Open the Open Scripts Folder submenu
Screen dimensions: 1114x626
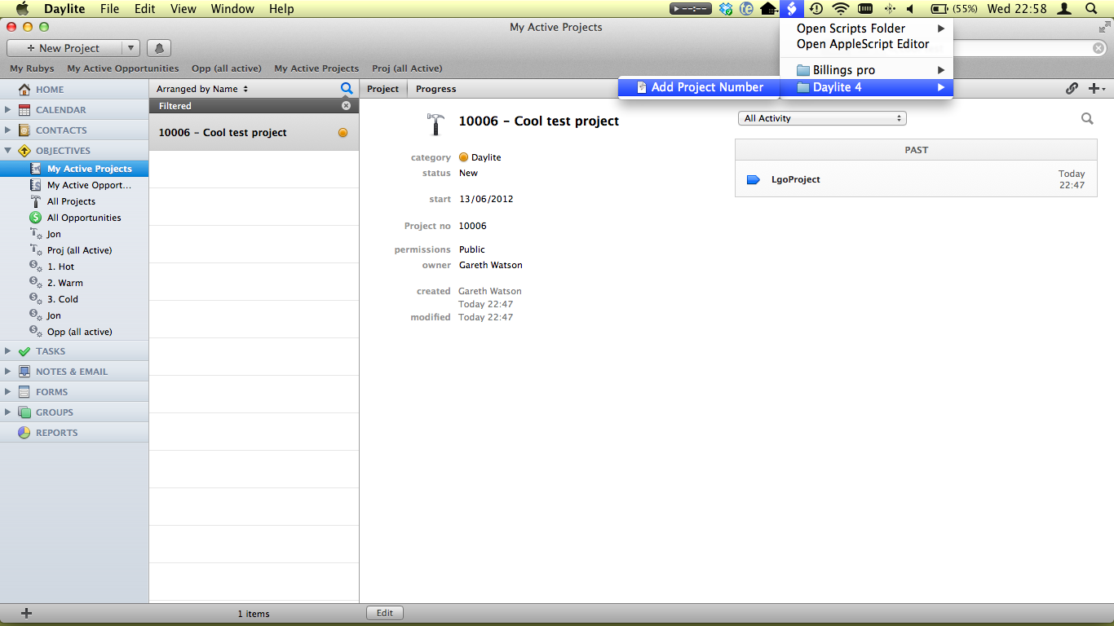[867, 29]
